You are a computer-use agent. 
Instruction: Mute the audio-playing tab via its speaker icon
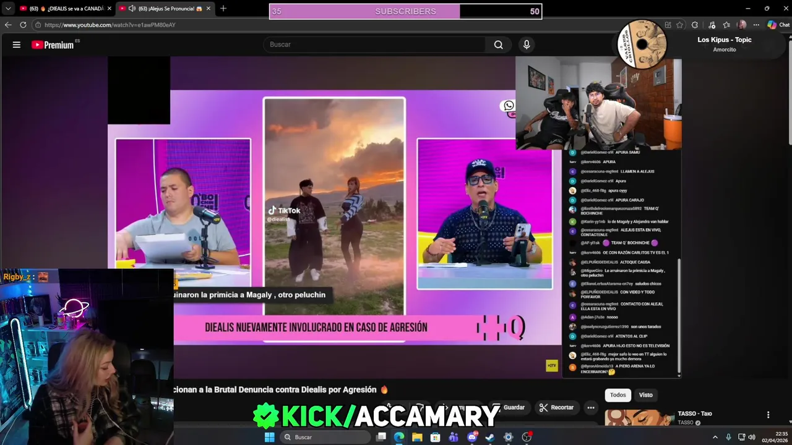(132, 9)
